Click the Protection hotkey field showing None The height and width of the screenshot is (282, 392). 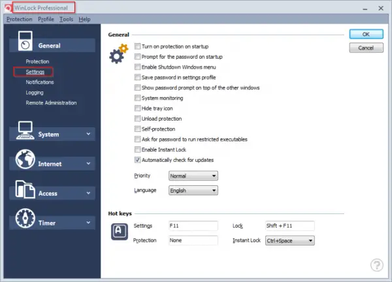pos(193,240)
